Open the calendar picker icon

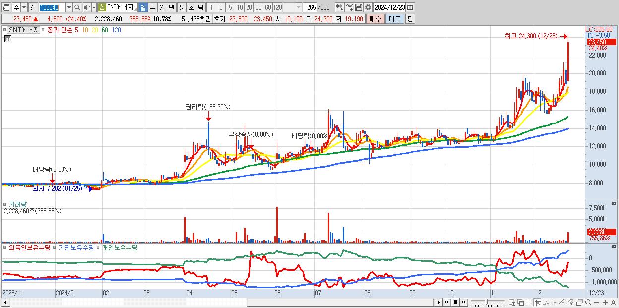410,7
